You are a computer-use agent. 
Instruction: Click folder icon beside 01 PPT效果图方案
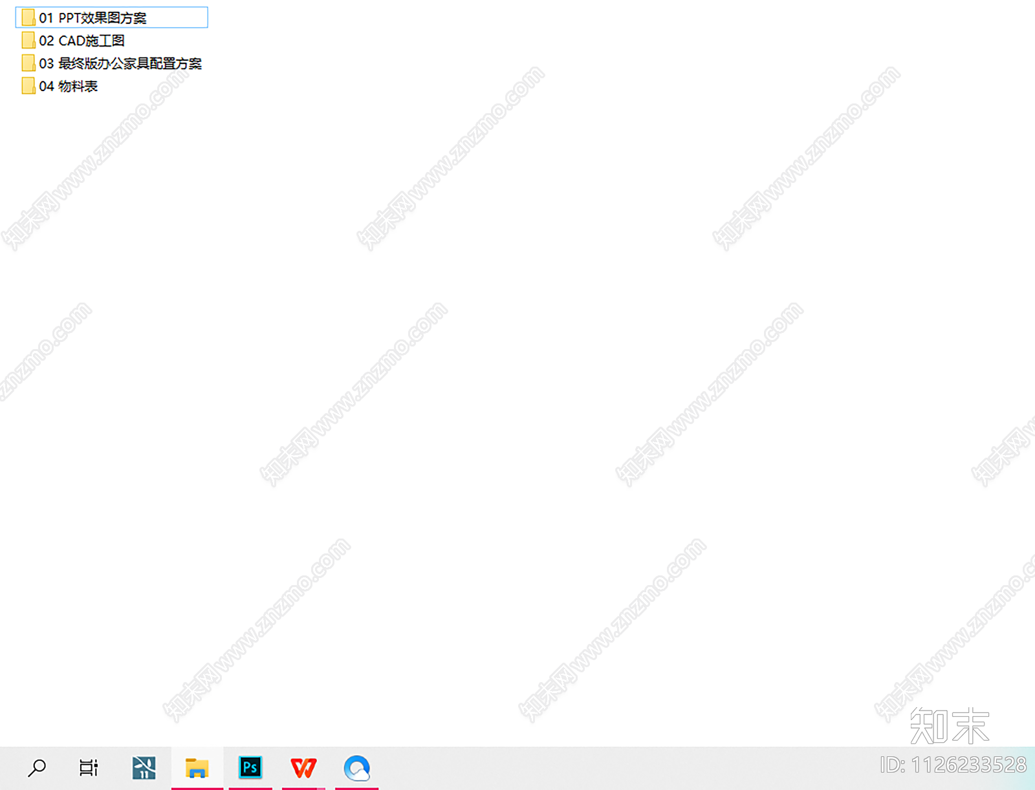(x=28, y=17)
